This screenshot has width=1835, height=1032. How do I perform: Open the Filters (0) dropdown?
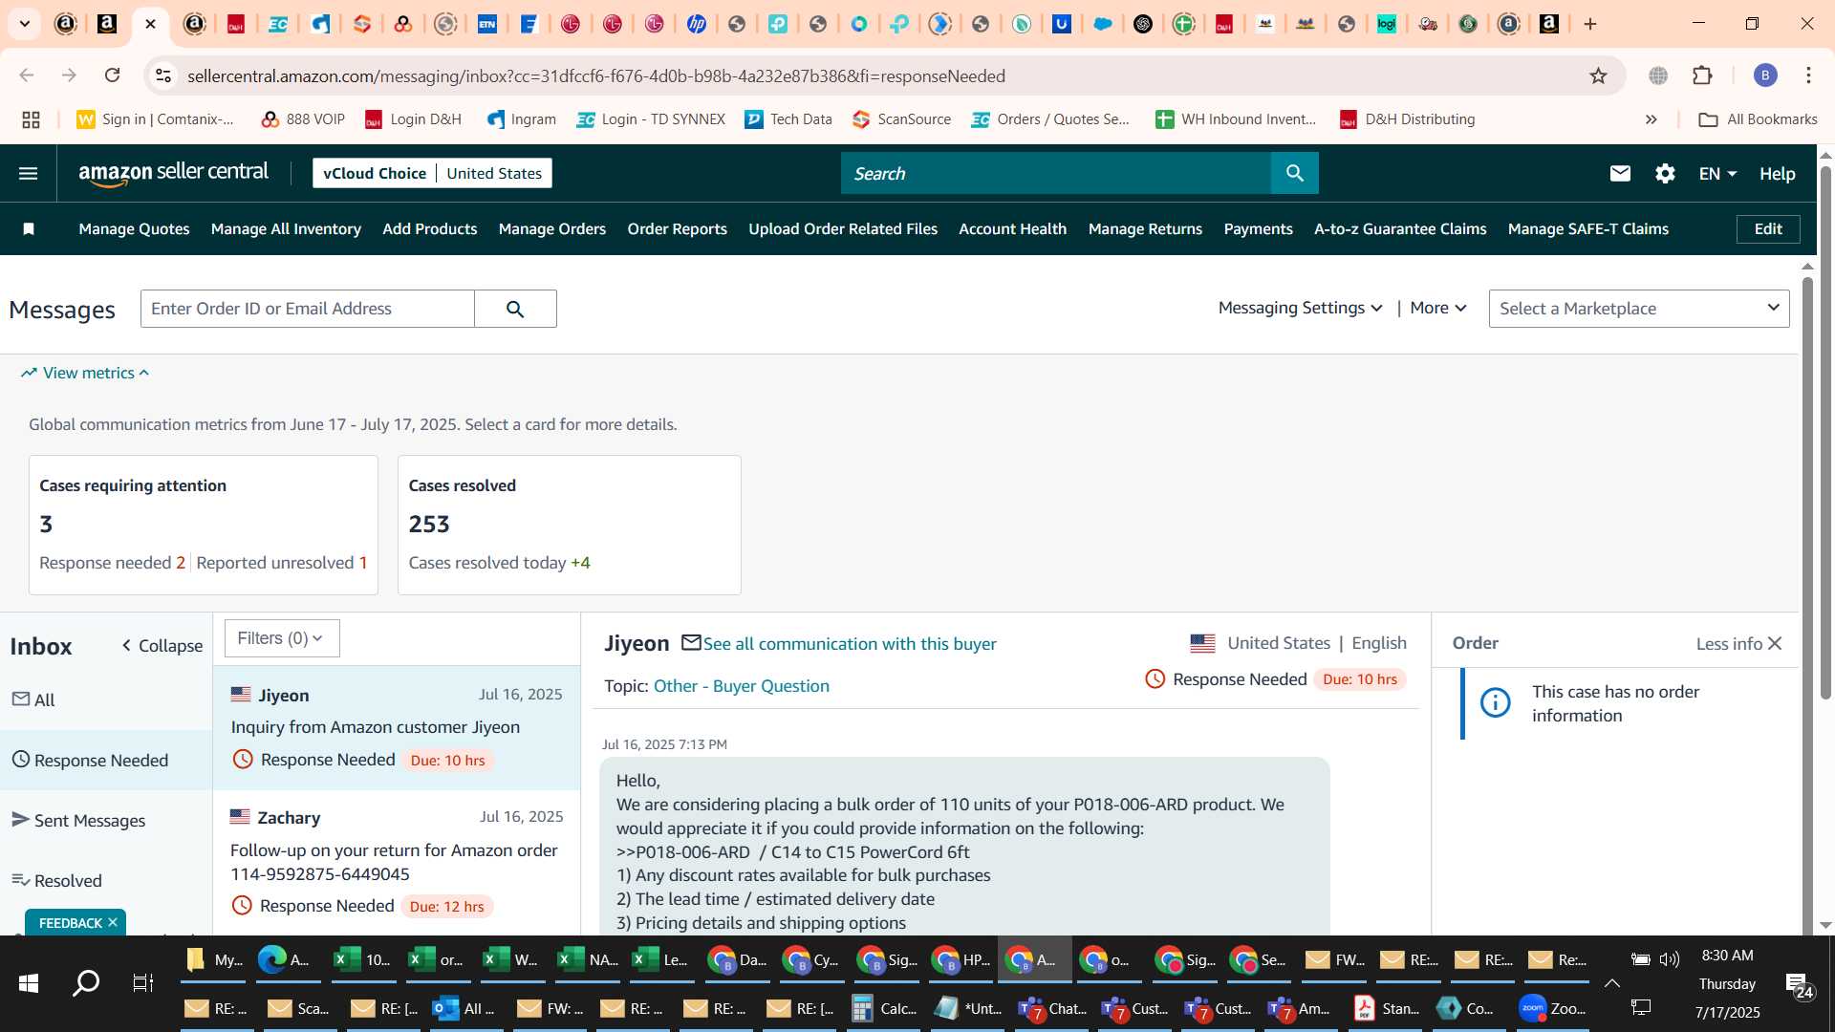coord(281,638)
